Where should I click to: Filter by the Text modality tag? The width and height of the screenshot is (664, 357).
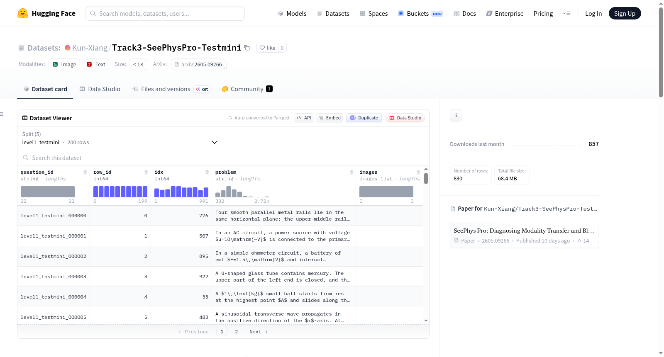(x=96, y=64)
